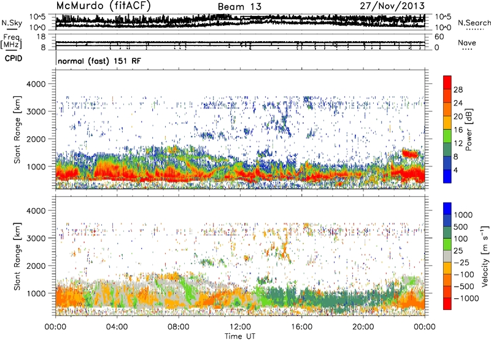Click the 08:00 time tick label
Image resolution: width=491 pixels, height=340 pixels.
pos(179,327)
